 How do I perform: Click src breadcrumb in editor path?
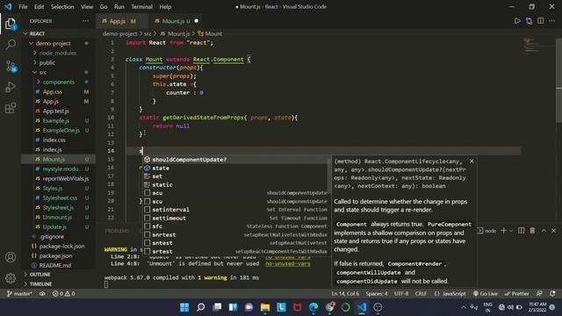(148, 33)
